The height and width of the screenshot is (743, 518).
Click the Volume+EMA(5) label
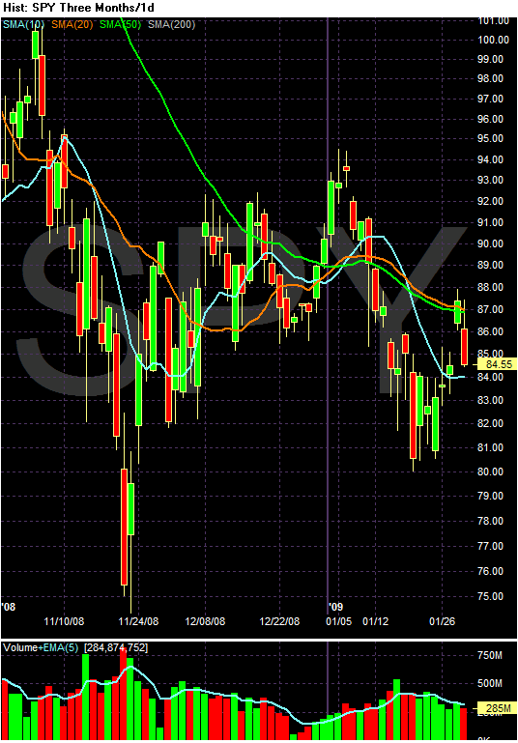click(x=41, y=647)
